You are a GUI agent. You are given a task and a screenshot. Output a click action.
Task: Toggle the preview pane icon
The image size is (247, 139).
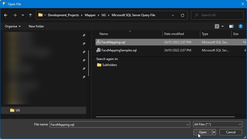pos(231,26)
